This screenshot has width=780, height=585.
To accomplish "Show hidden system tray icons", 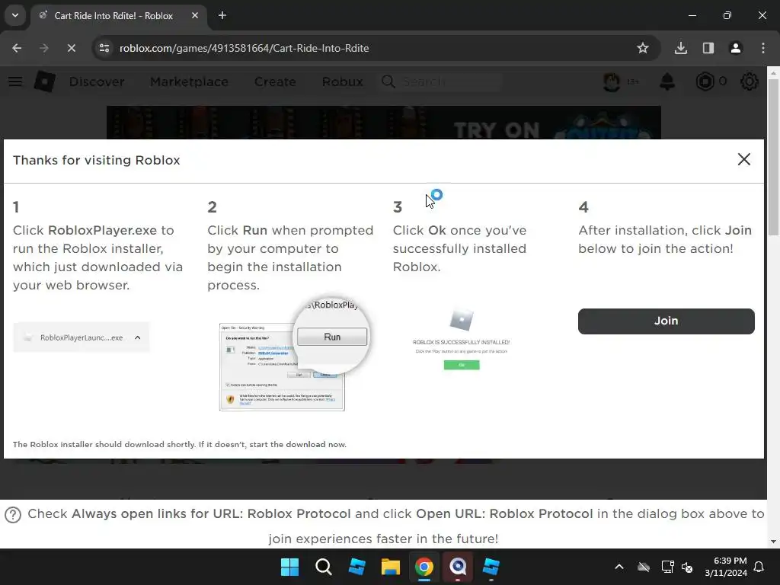I will tap(619, 567).
